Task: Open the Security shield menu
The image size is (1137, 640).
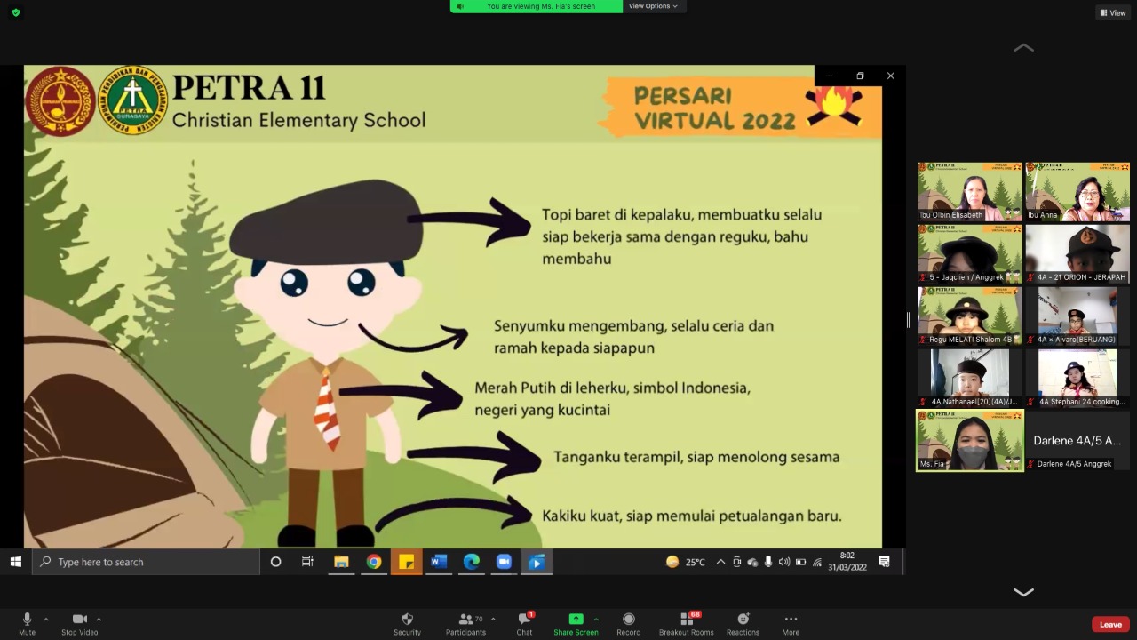Action: (x=407, y=623)
